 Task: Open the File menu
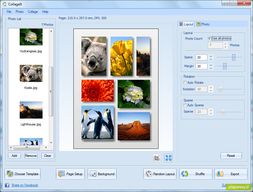pos(9,12)
